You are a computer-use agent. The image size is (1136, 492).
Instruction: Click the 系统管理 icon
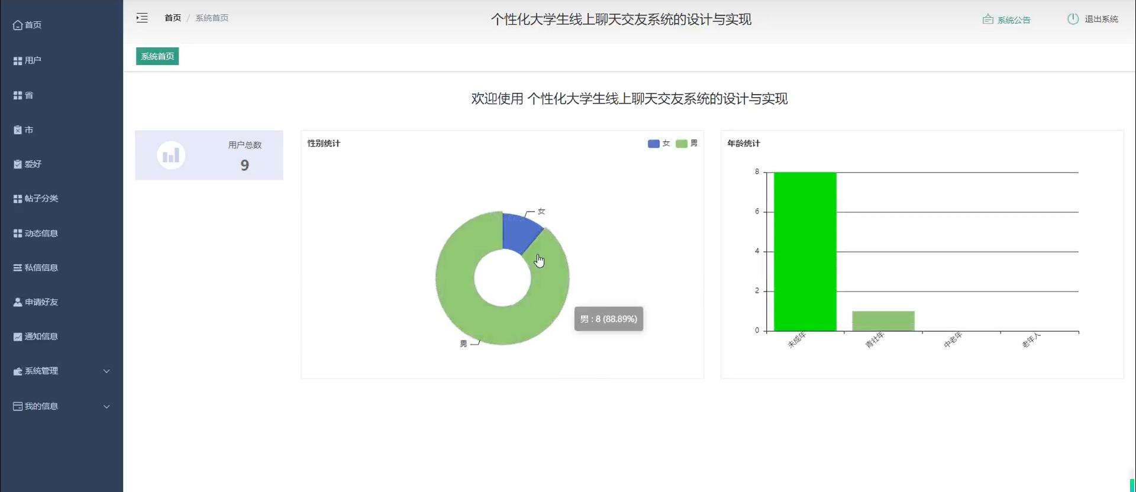(x=18, y=371)
